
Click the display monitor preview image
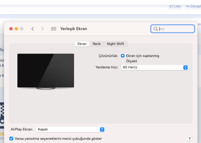pyautogui.click(x=46, y=71)
